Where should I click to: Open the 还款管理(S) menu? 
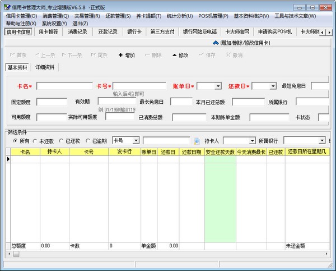[x=118, y=16]
